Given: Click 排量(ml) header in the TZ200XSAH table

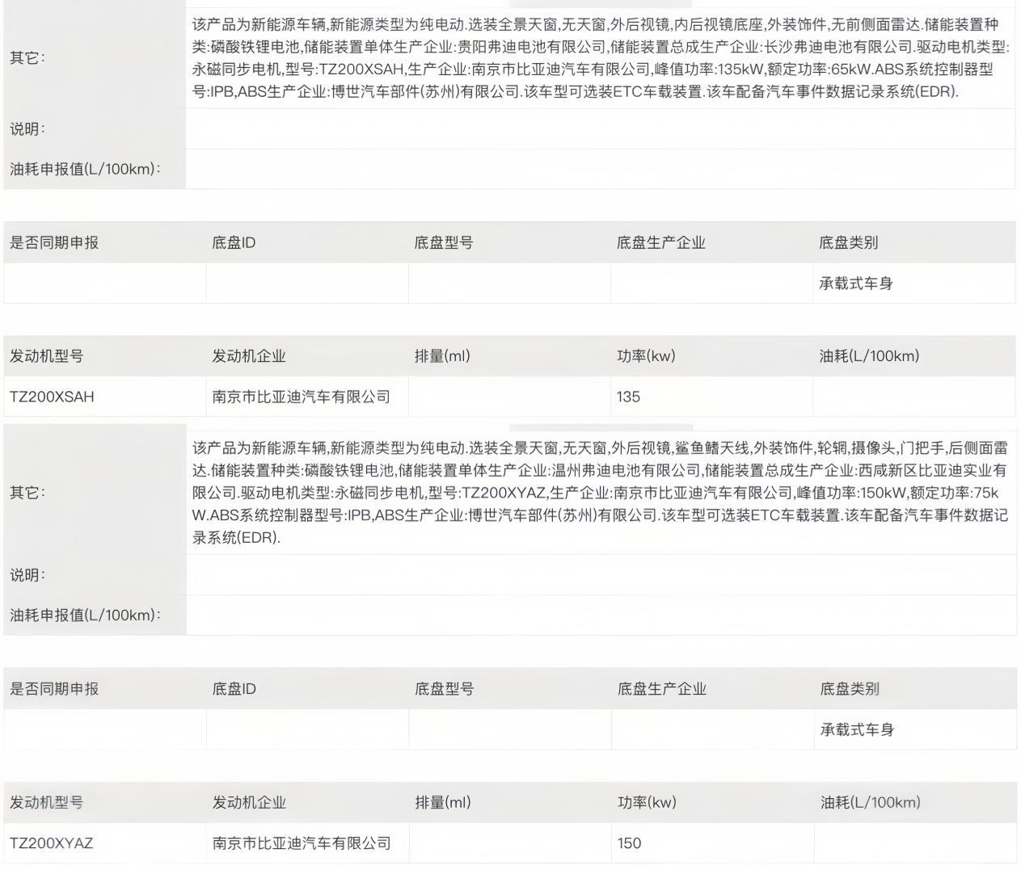Looking at the screenshot, I should pos(442,356).
